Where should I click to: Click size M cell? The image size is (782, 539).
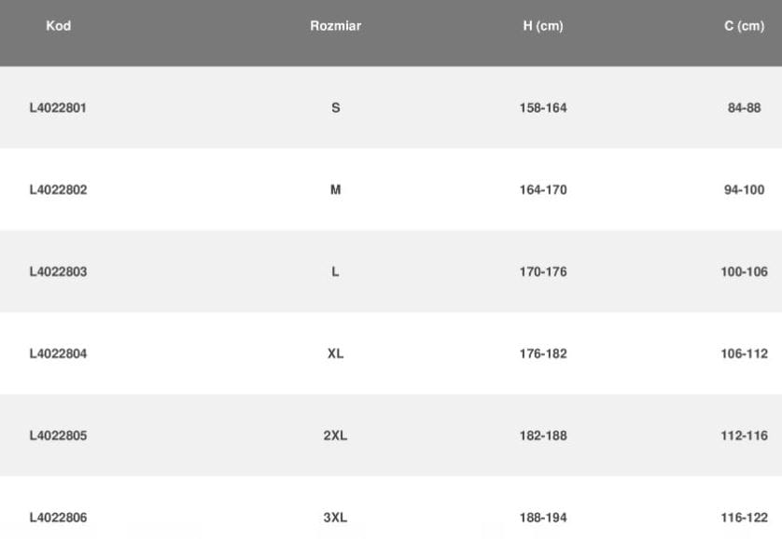(x=336, y=190)
